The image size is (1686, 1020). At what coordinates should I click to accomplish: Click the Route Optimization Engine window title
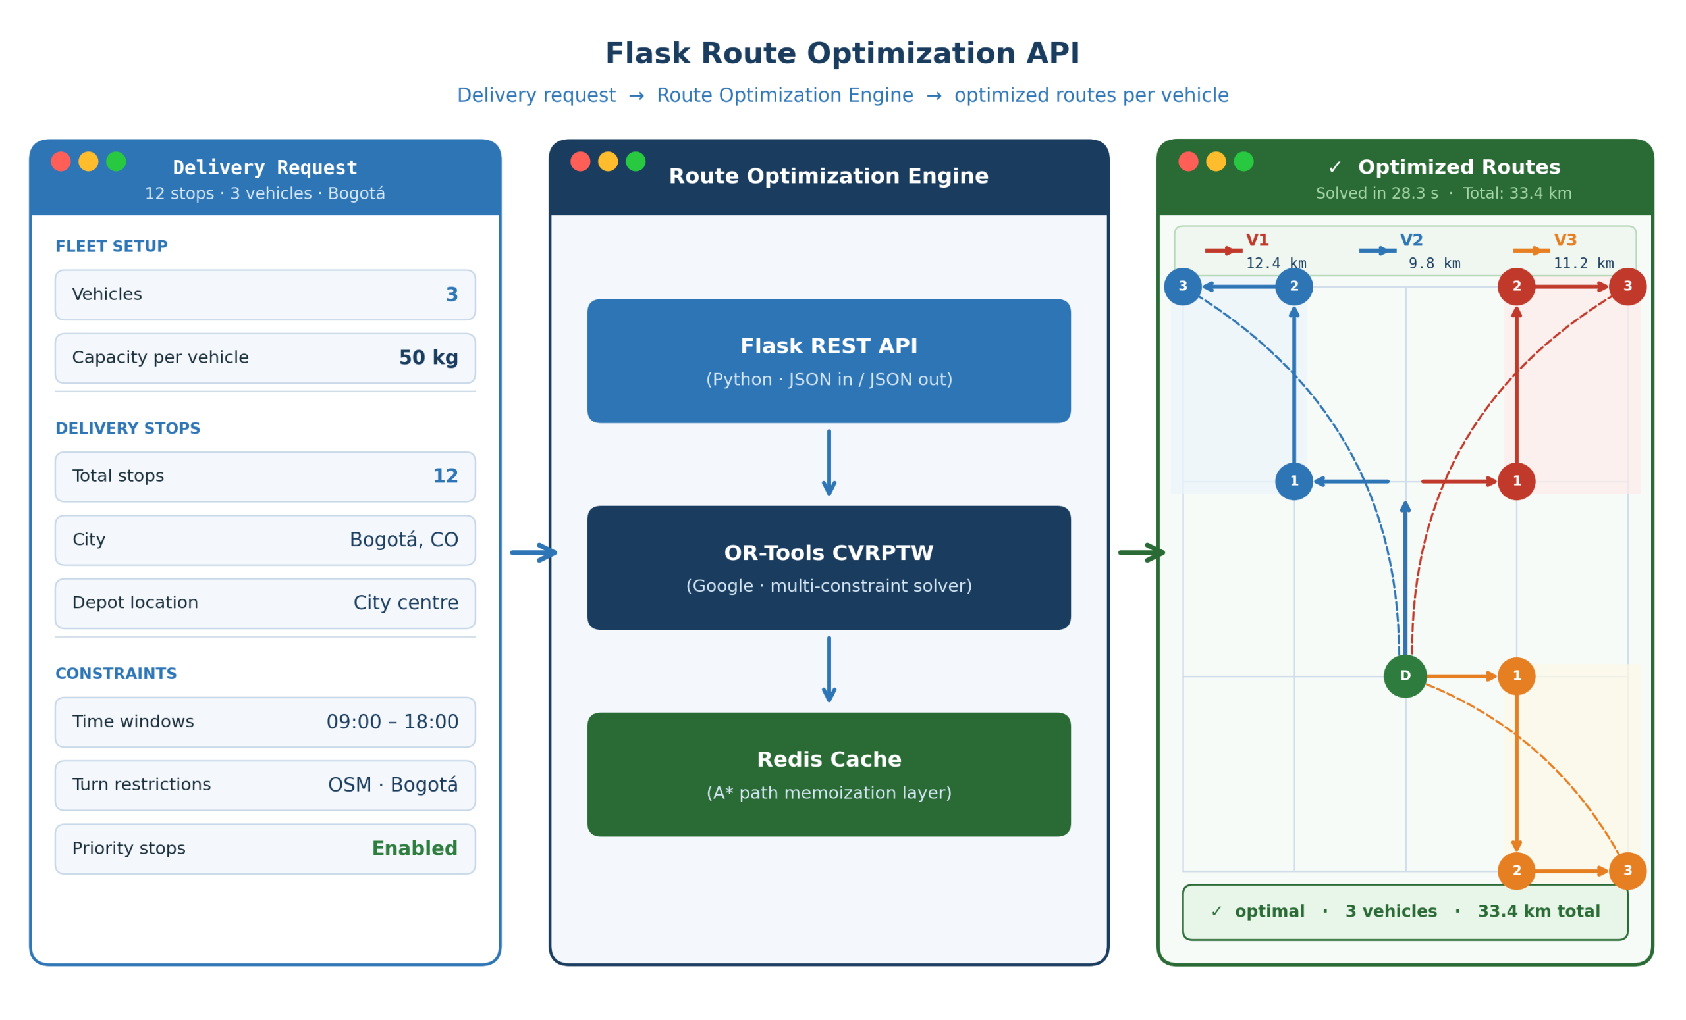click(829, 176)
